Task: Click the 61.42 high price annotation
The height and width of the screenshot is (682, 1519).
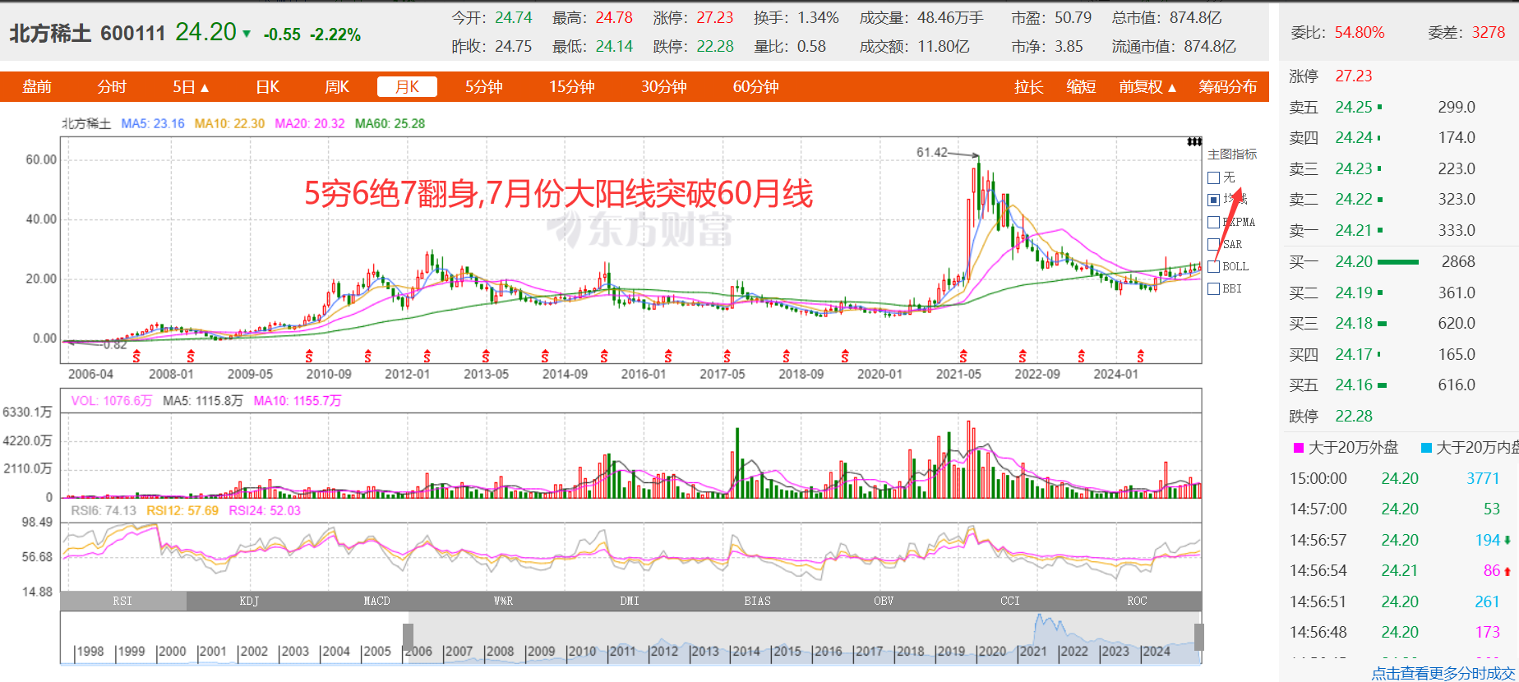Action: pyautogui.click(x=932, y=153)
